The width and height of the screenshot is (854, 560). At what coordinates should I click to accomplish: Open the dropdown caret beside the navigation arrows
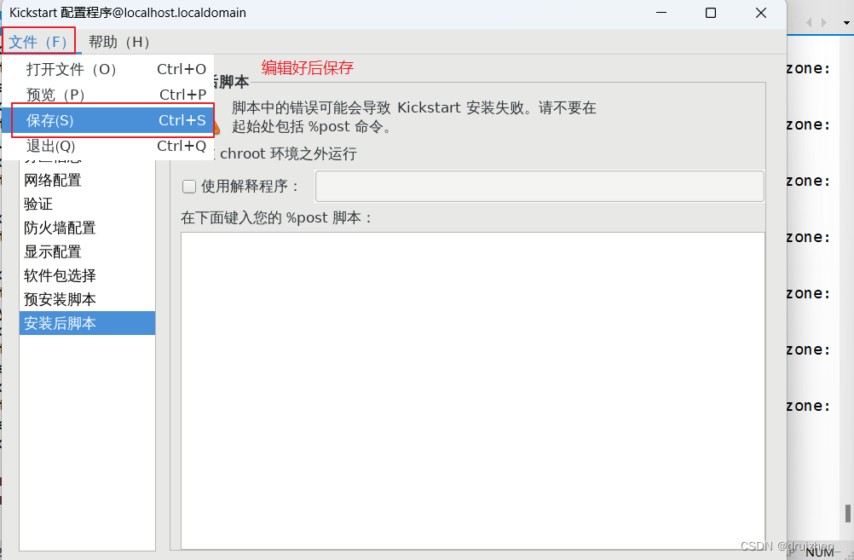pos(845,21)
